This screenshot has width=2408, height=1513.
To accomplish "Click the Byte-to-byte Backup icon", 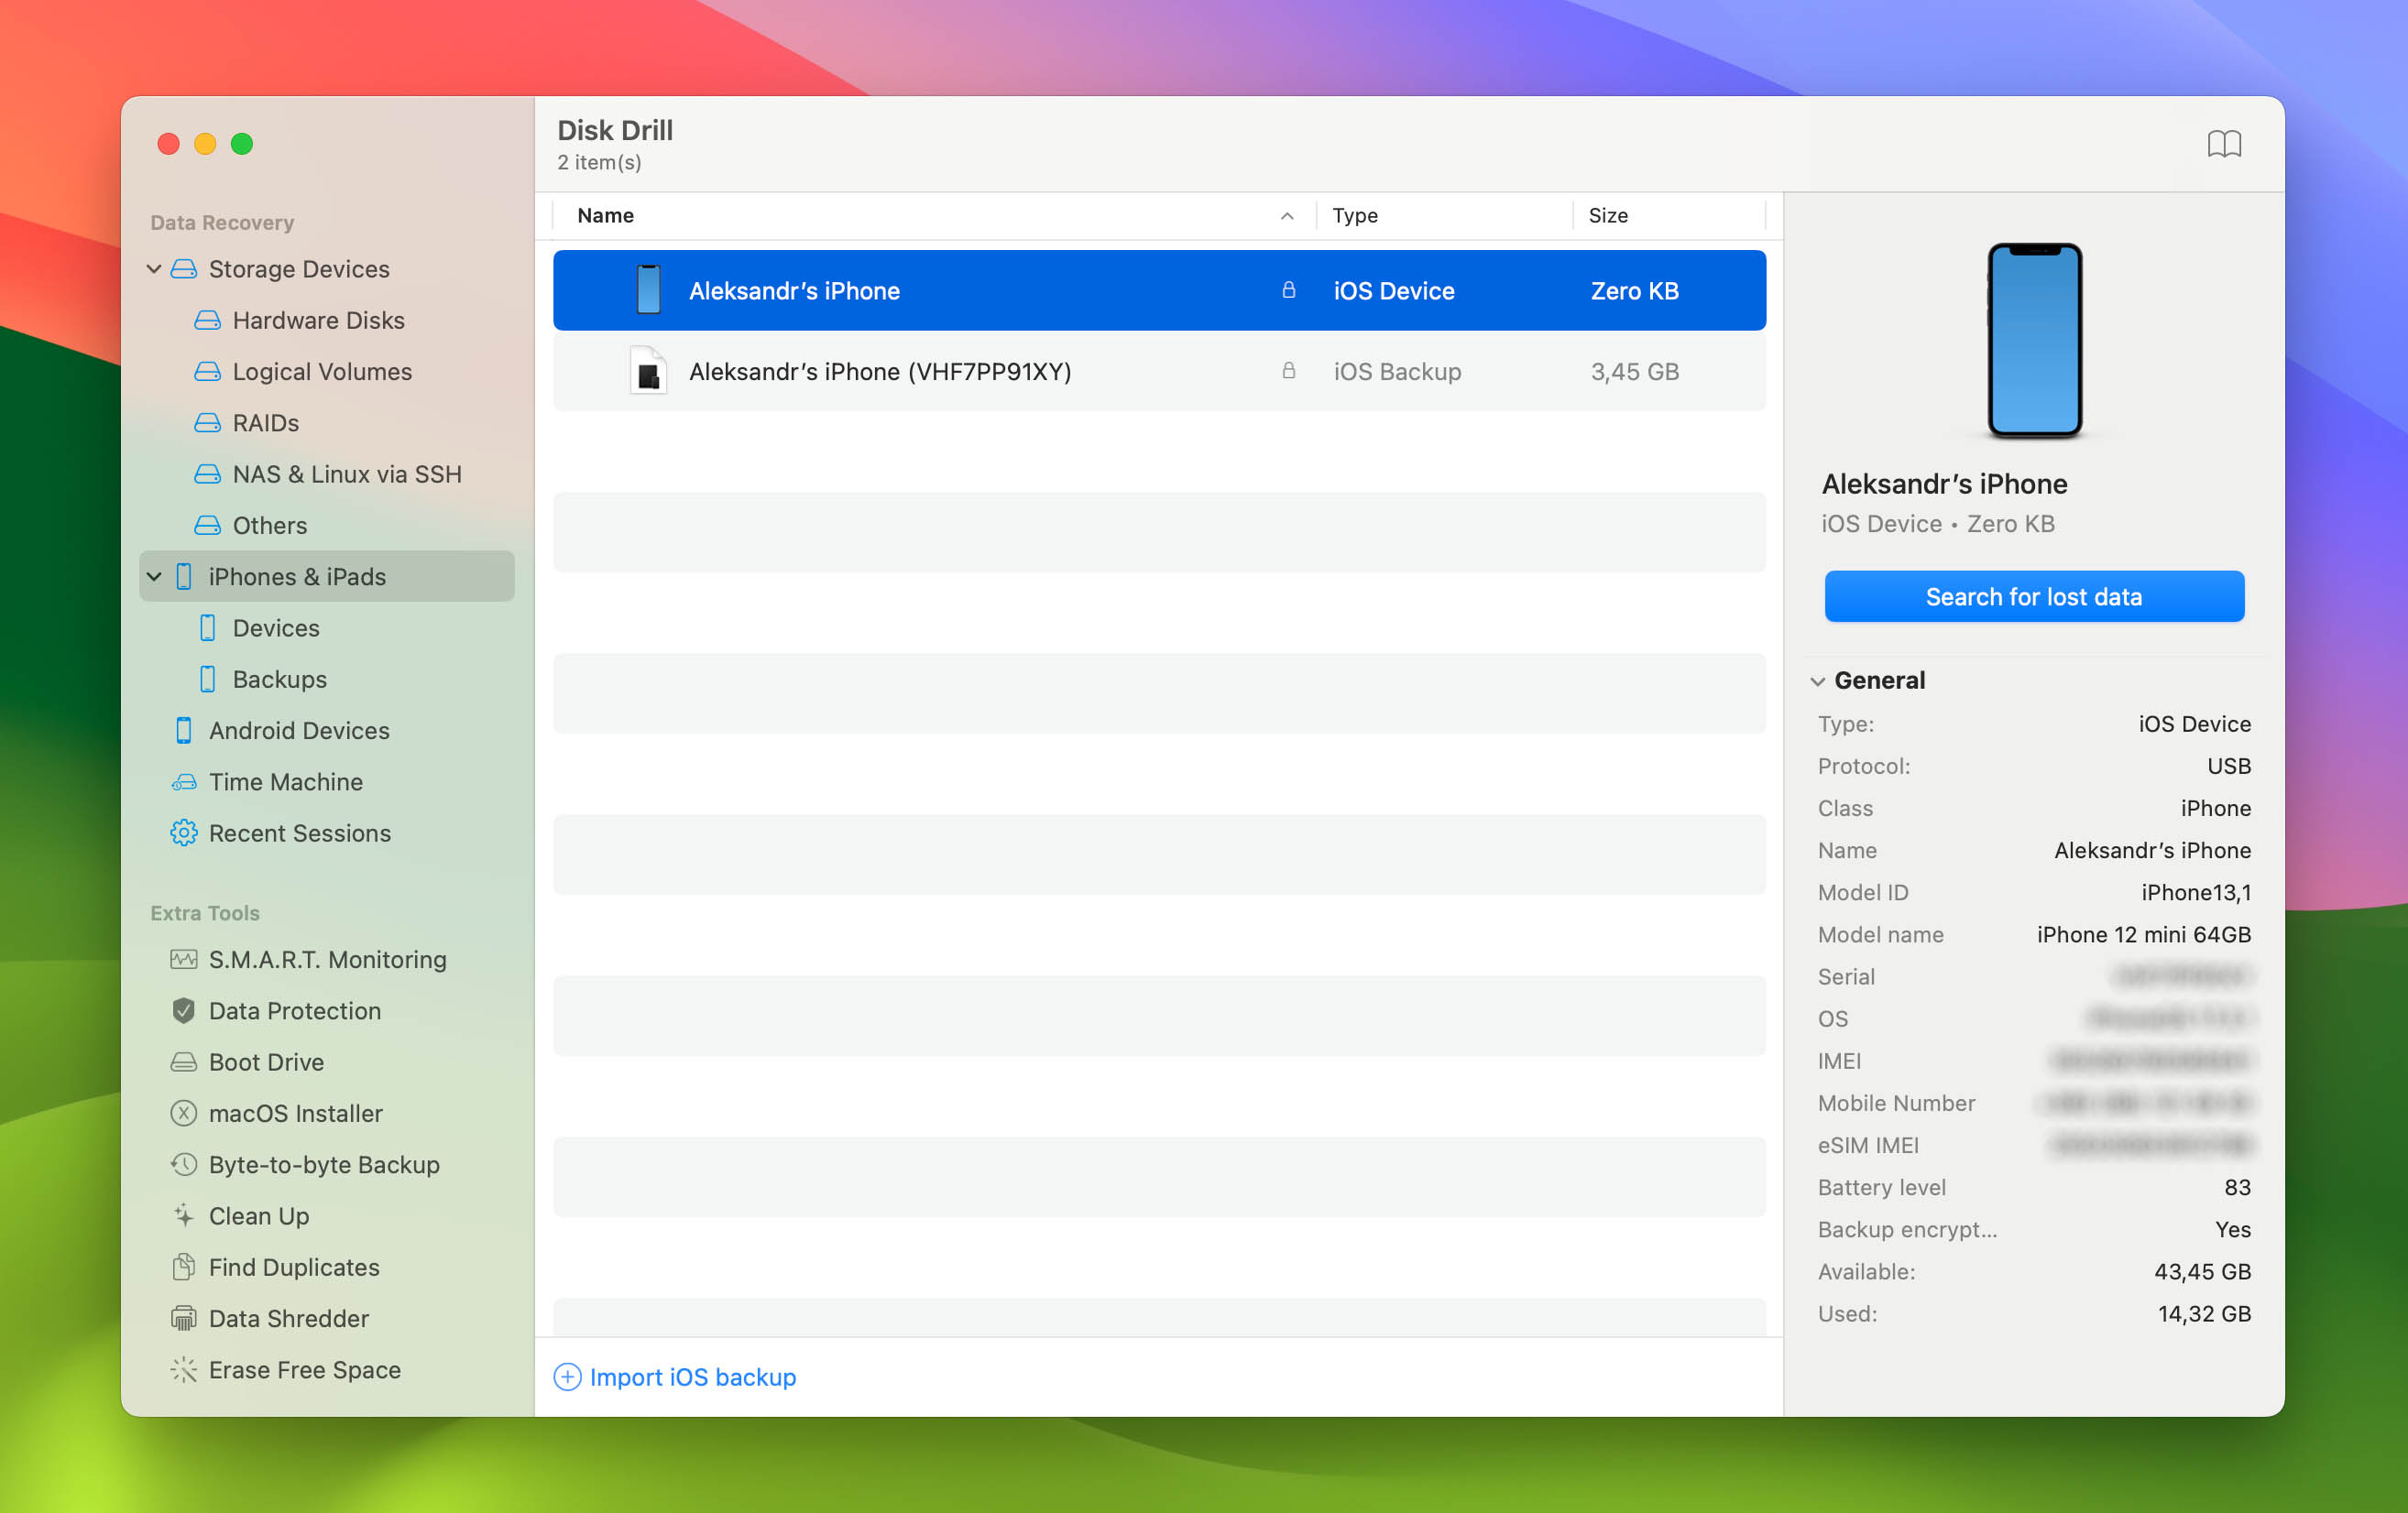I will coord(181,1162).
